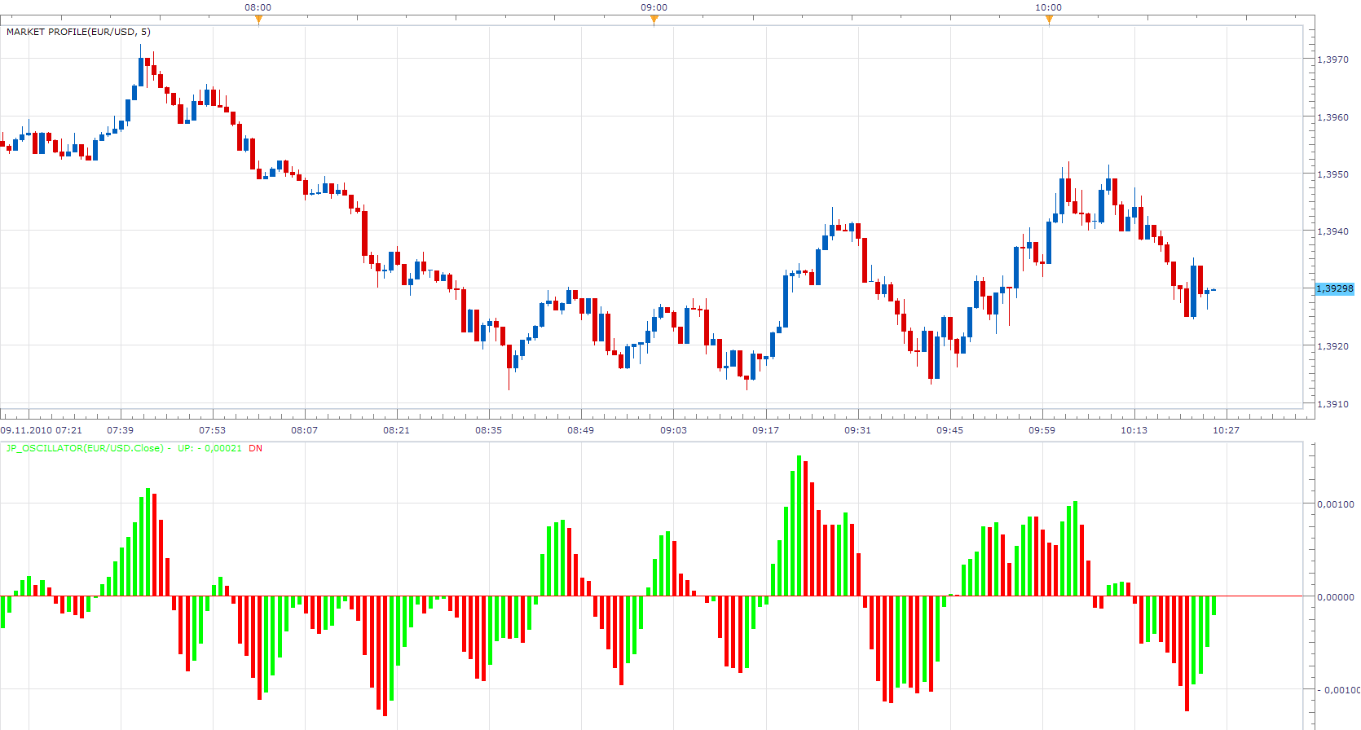Click the 0,00100 oscillator scale label
Image resolution: width=1361 pixels, height=730 pixels.
tap(1336, 504)
